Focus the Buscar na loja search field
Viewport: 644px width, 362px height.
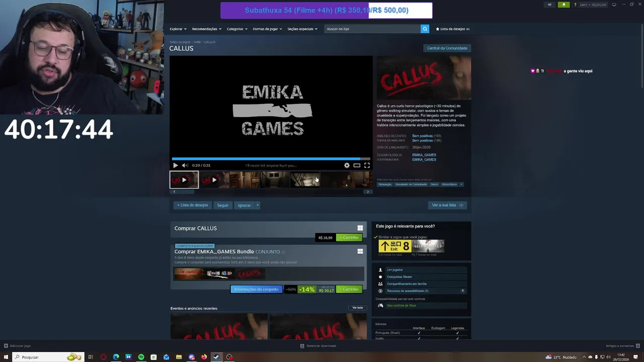[x=372, y=29]
